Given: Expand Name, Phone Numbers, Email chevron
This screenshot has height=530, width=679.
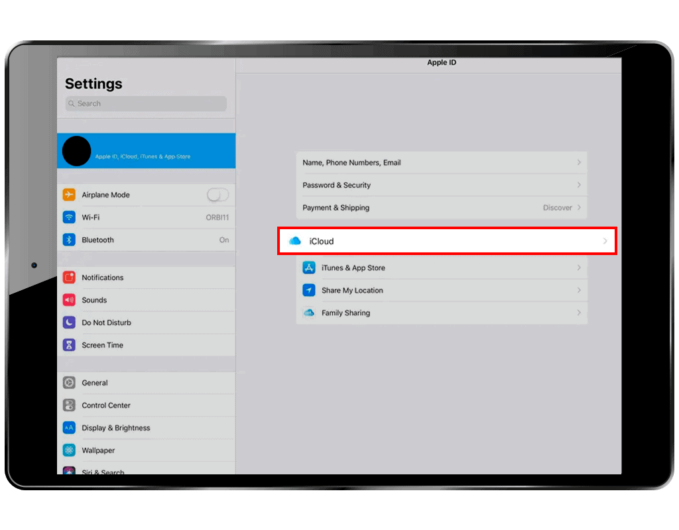Looking at the screenshot, I should pyautogui.click(x=579, y=162).
